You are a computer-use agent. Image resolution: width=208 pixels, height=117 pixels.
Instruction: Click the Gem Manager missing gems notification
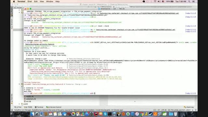pyautogui.click(x=69, y=110)
